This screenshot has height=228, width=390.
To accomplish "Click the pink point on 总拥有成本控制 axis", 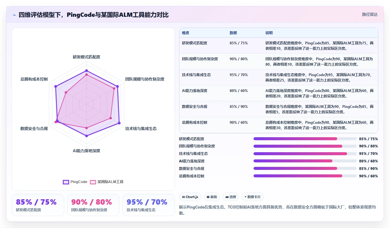I will [66, 93].
